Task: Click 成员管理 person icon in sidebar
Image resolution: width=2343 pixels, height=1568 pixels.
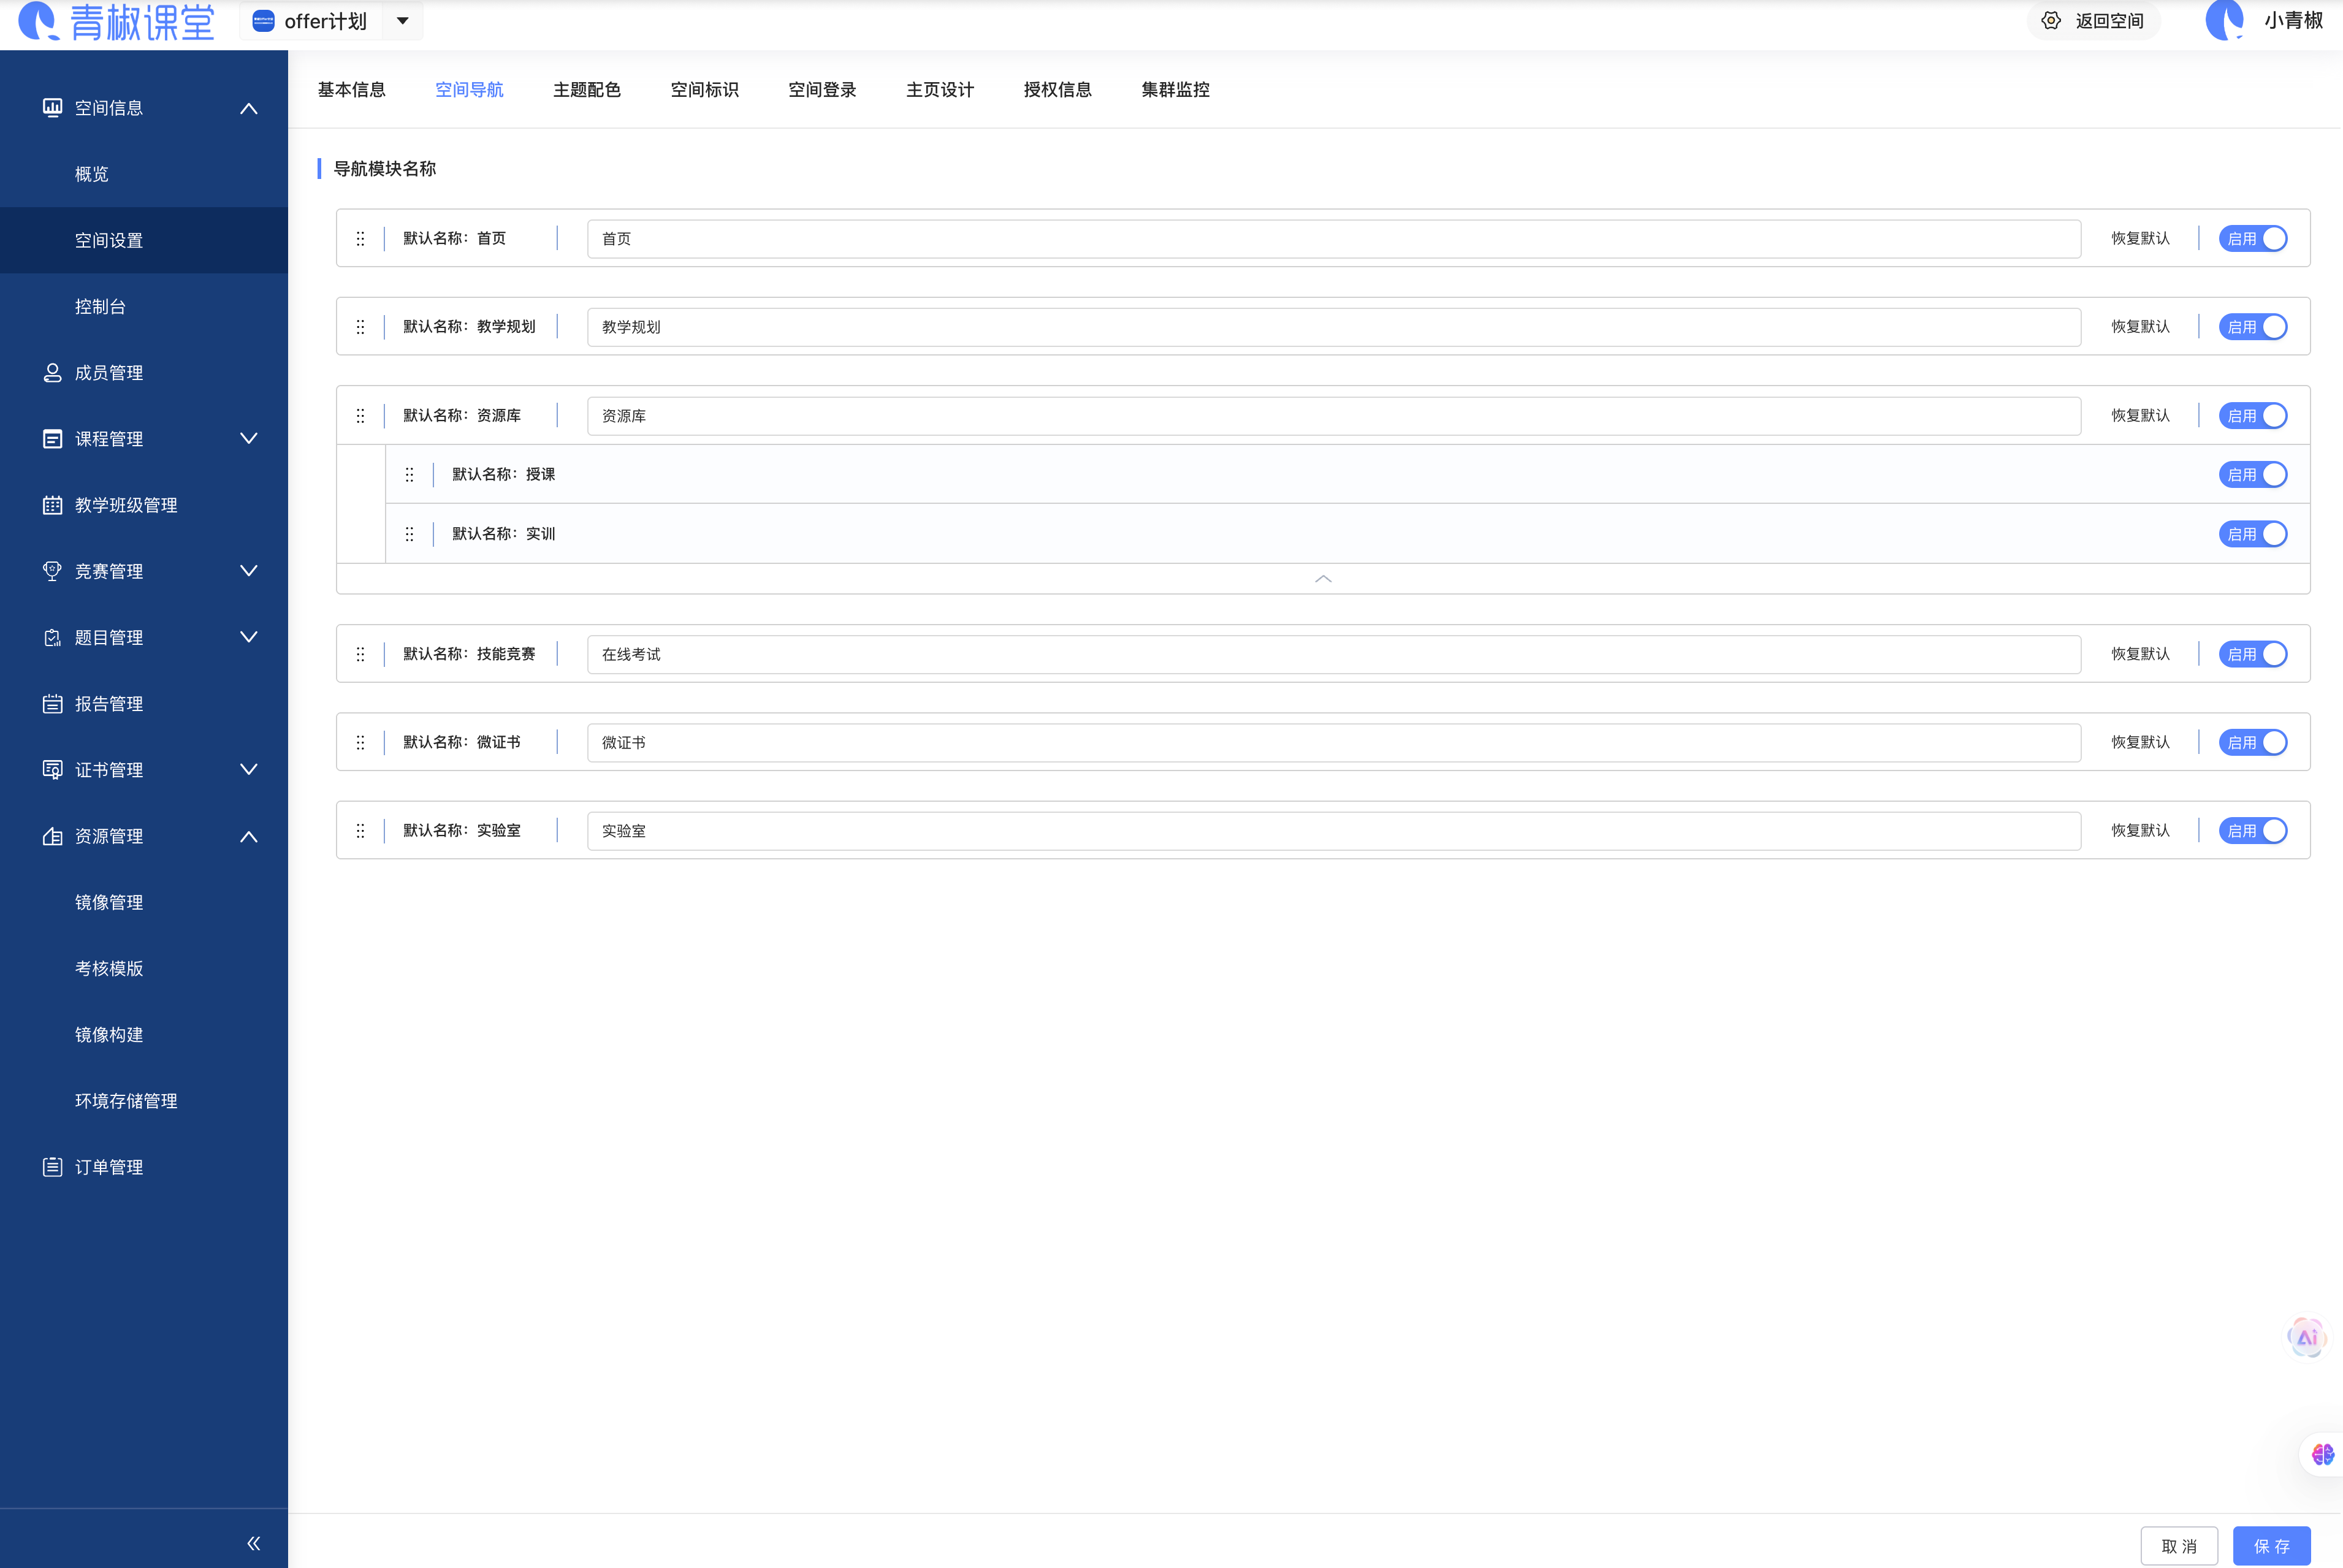Action: point(52,373)
